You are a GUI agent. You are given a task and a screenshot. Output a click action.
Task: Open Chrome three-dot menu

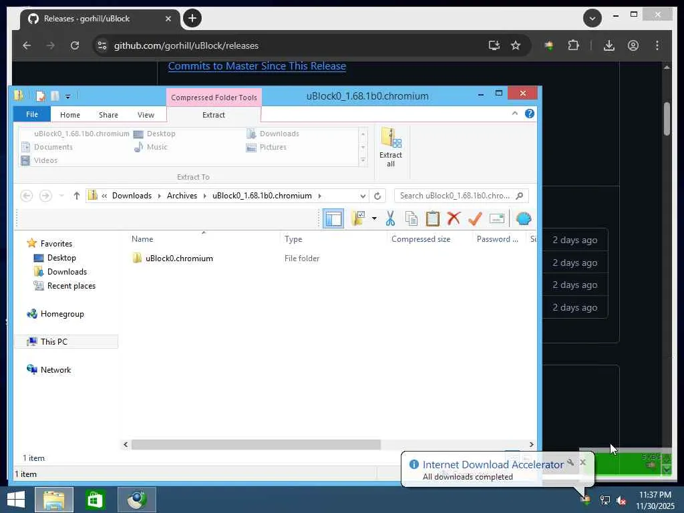click(x=657, y=45)
